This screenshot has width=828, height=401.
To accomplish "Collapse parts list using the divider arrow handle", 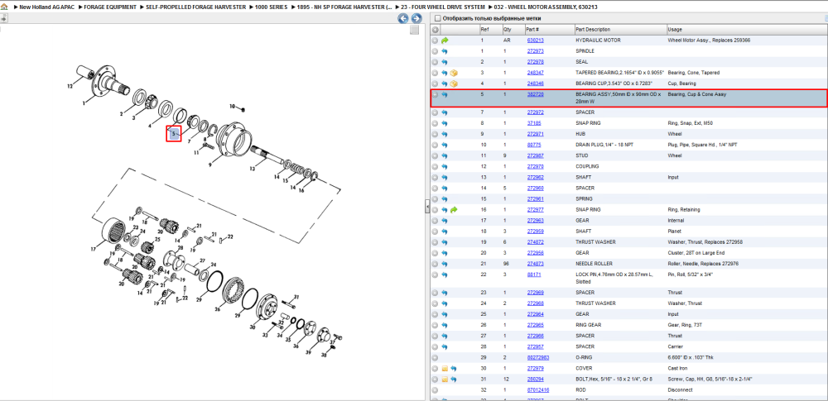I will [x=427, y=208].
